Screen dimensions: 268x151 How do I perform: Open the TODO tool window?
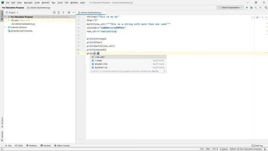click(18, 146)
